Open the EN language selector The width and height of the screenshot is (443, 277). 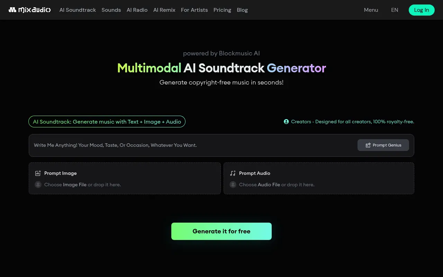(x=395, y=10)
